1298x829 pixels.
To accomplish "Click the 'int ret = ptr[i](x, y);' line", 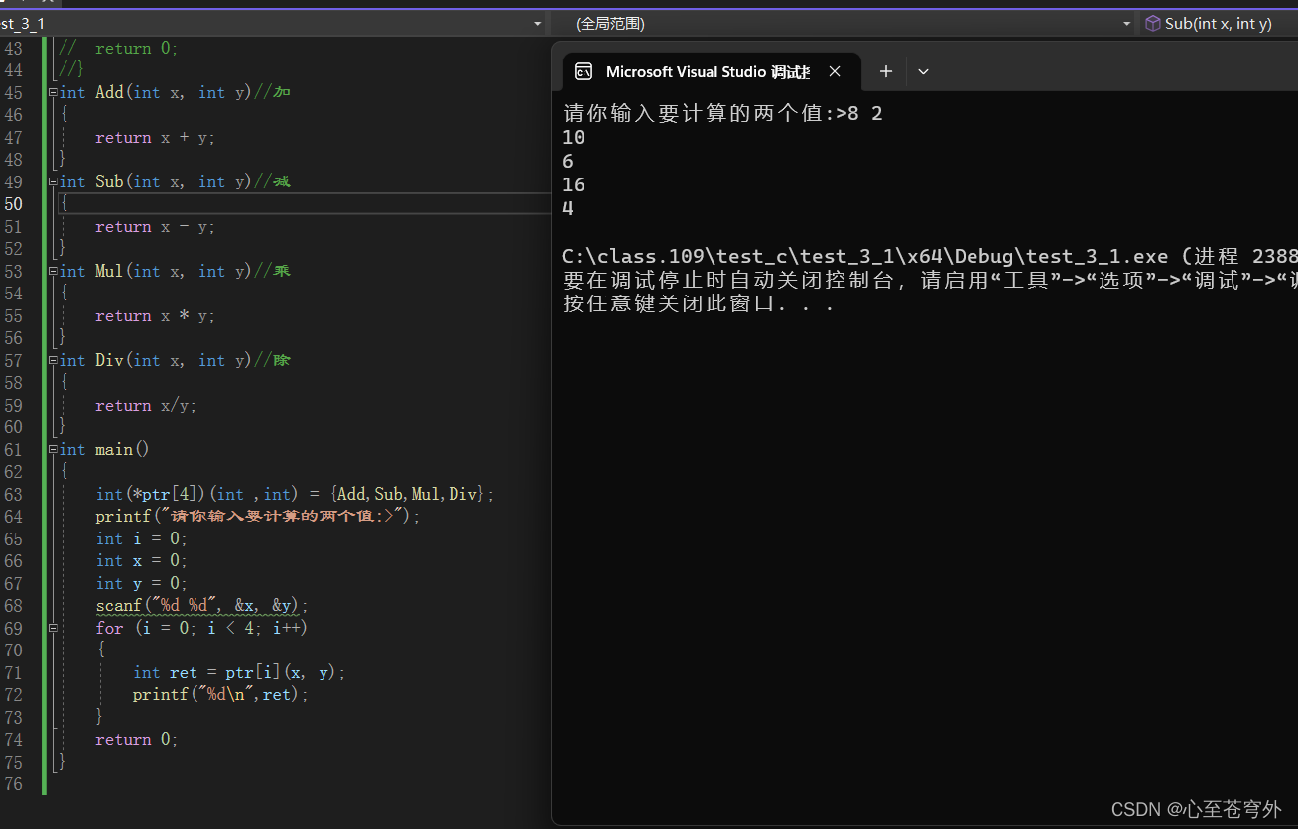I will click(239, 672).
